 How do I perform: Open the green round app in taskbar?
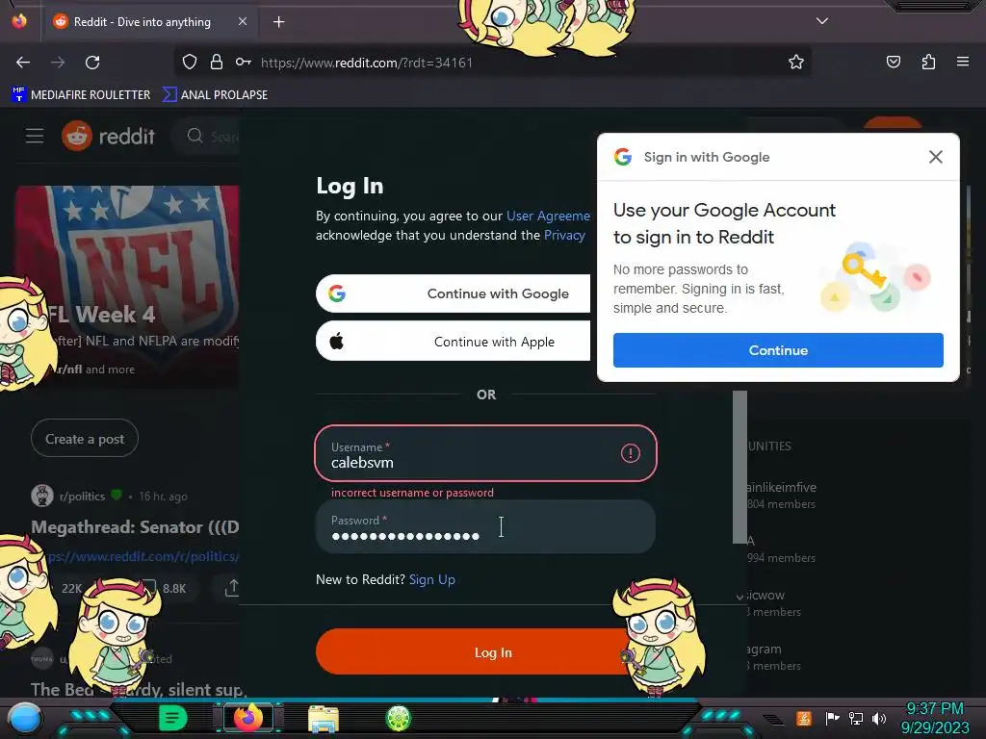[x=398, y=718]
